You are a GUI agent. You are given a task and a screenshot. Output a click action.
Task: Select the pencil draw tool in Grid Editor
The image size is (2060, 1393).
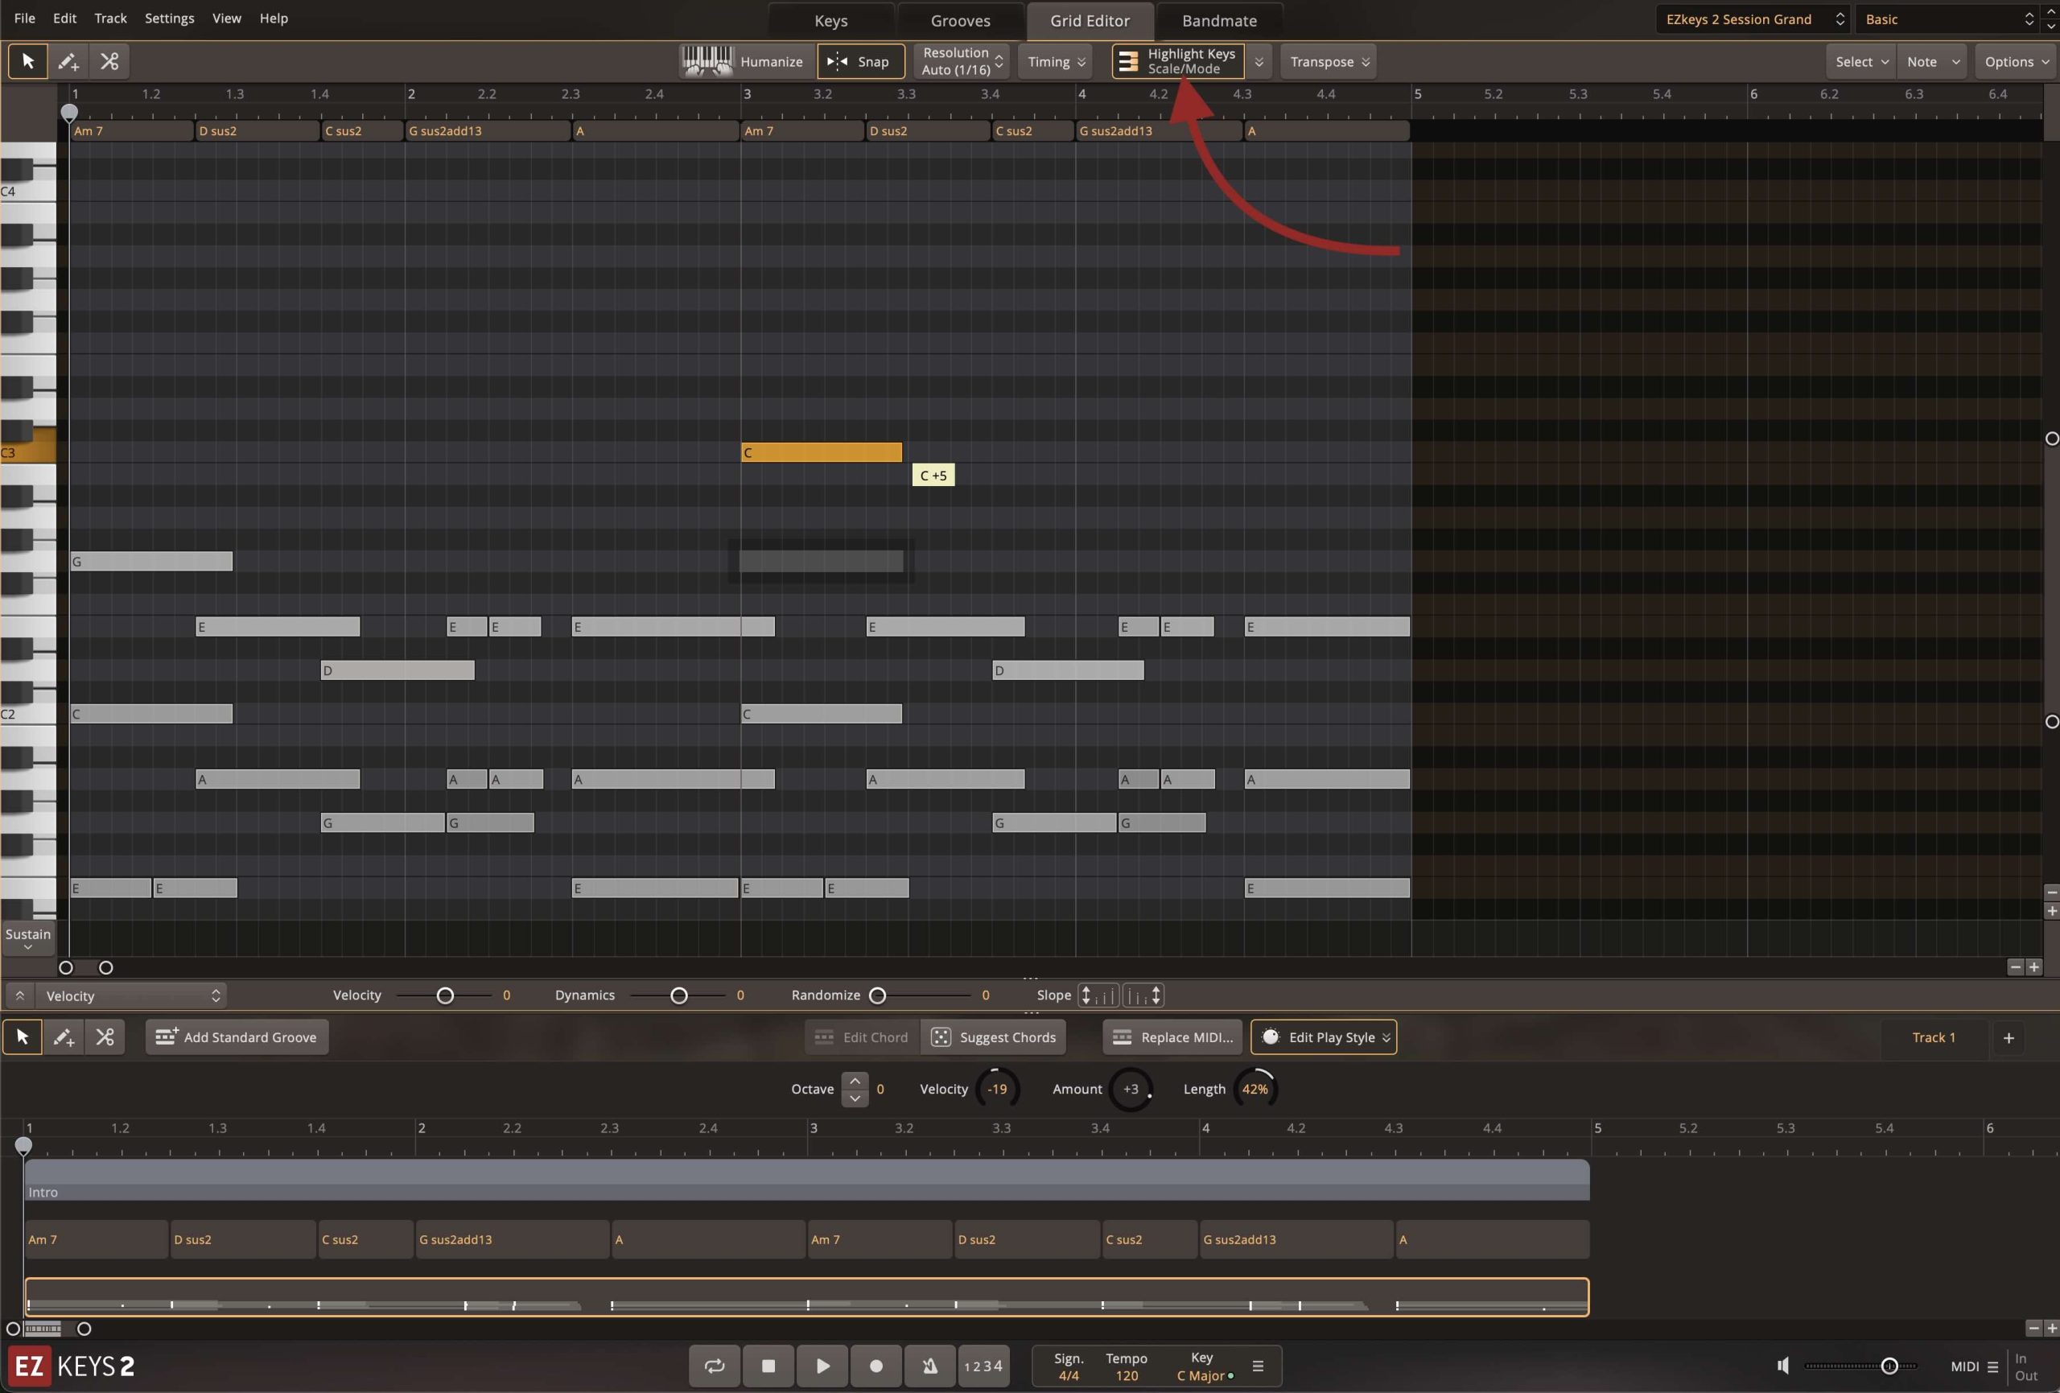click(x=68, y=61)
